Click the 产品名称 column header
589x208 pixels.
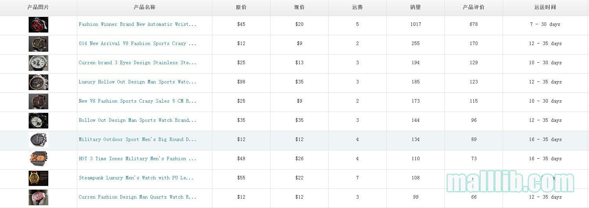(145, 7)
